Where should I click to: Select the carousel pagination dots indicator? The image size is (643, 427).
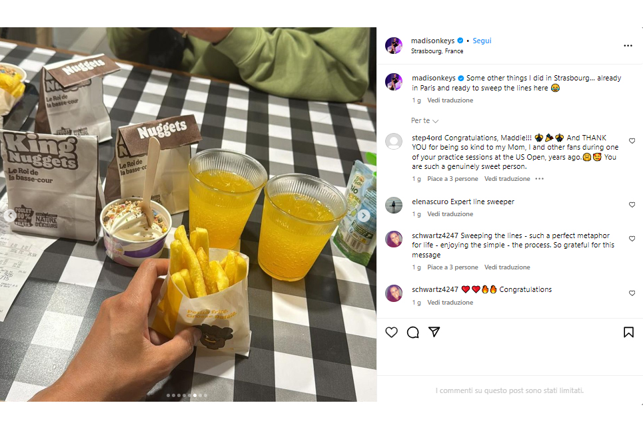tap(187, 396)
